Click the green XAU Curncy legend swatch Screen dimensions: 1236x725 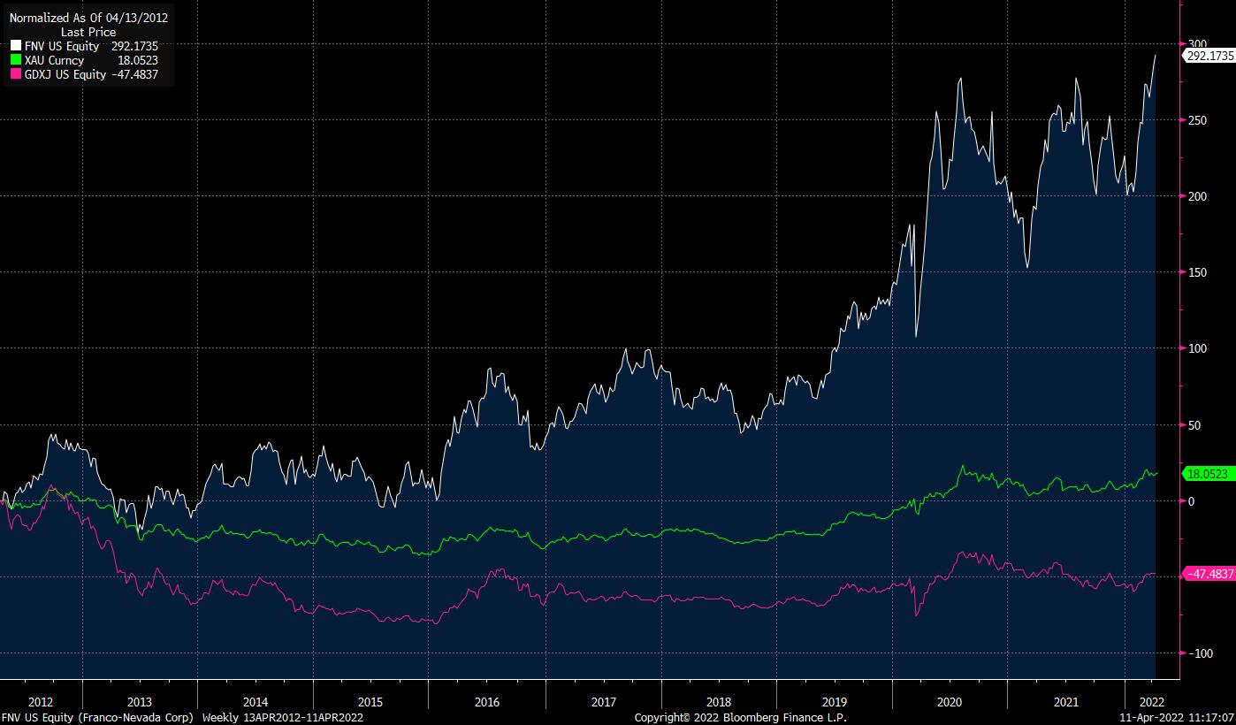(15, 60)
